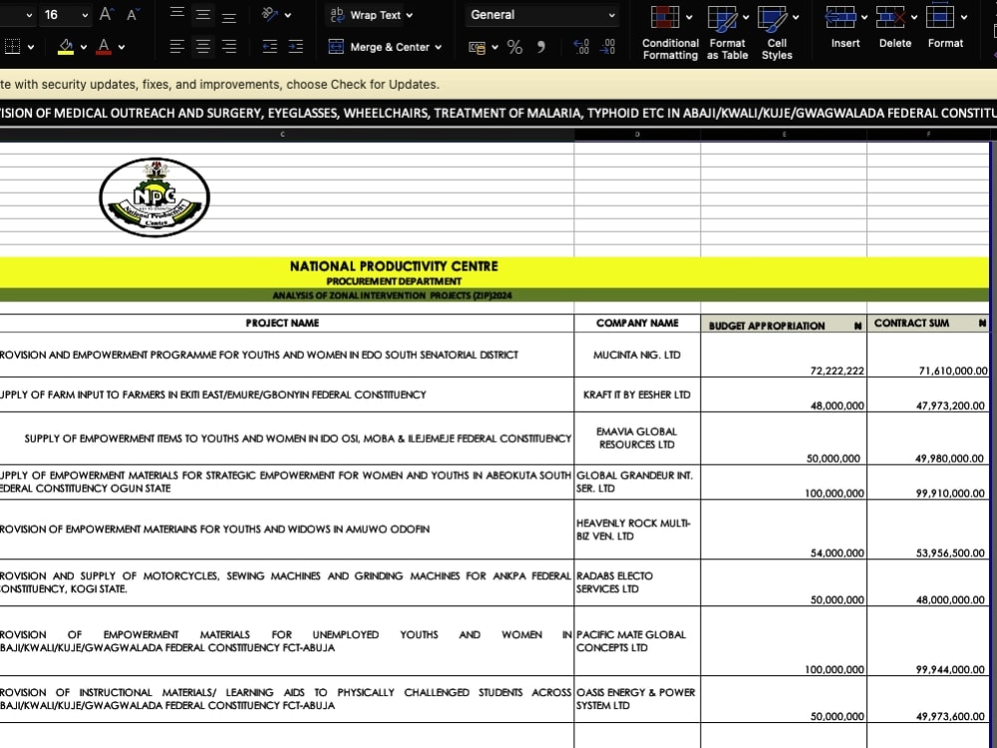The image size is (997, 748).
Task: Apply the red Font Color
Action: point(104,47)
